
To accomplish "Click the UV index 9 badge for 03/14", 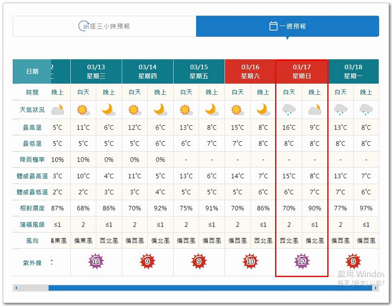I will pos(148,262).
